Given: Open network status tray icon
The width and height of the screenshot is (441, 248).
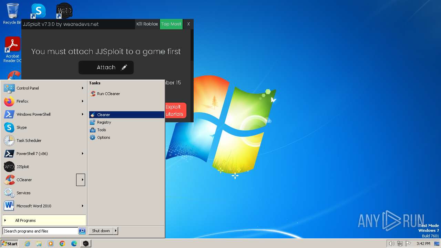Looking at the screenshot, I should tap(400, 244).
